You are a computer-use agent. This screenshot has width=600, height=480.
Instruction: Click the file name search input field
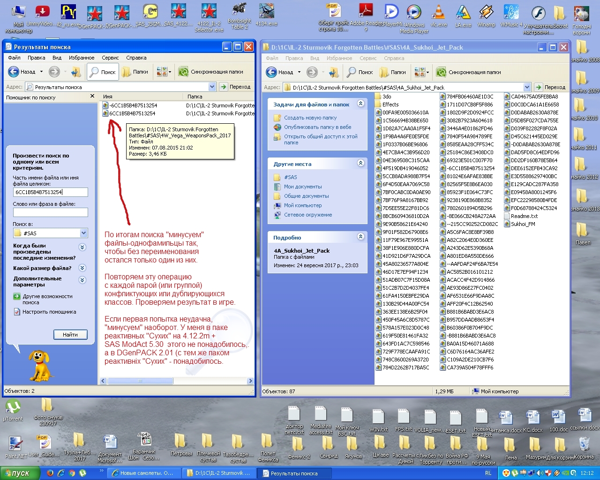(51, 192)
